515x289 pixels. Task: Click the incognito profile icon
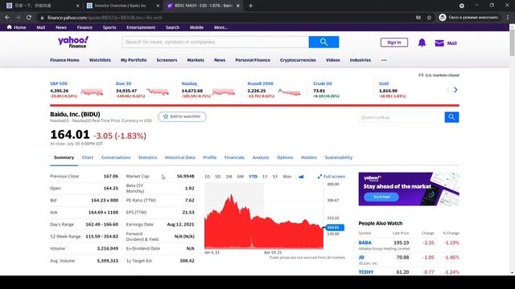click(443, 18)
